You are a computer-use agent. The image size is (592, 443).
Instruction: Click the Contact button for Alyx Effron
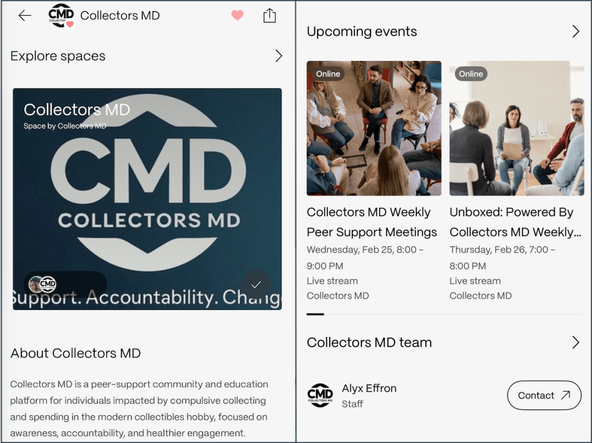click(544, 396)
